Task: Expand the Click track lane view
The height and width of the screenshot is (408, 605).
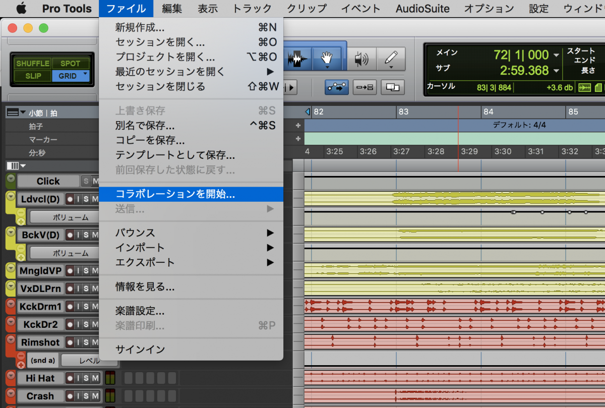Action: (11, 178)
